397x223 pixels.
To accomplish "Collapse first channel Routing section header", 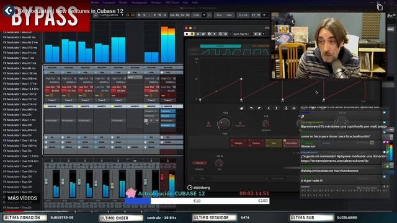I will (x=52, y=68).
